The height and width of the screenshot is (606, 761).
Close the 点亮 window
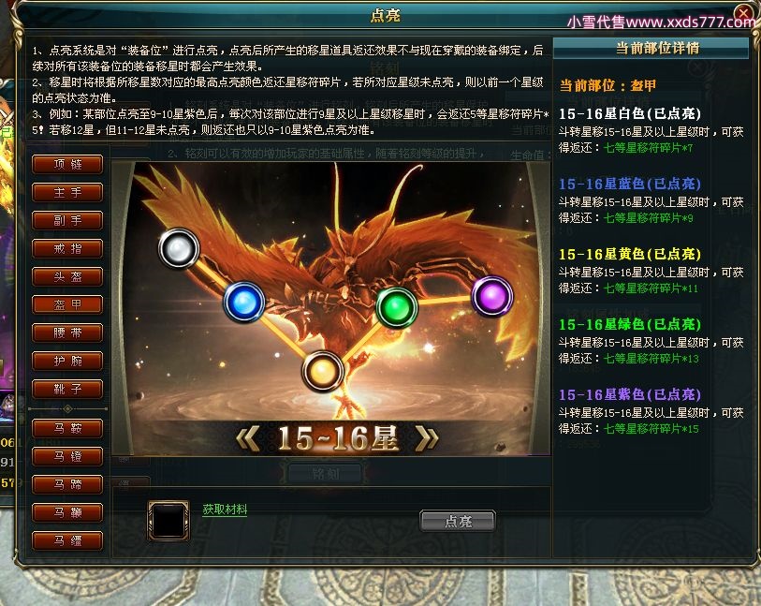pyautogui.click(x=743, y=11)
